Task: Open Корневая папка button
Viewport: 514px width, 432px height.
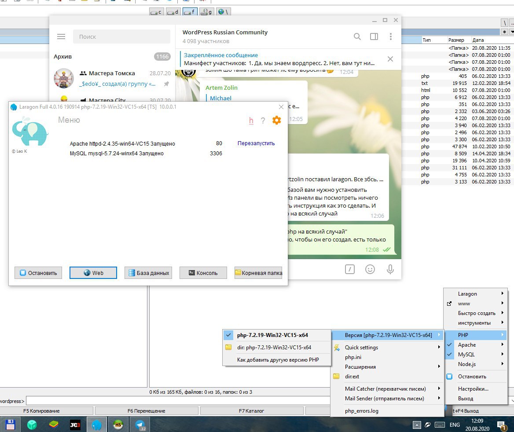Action: [258, 273]
